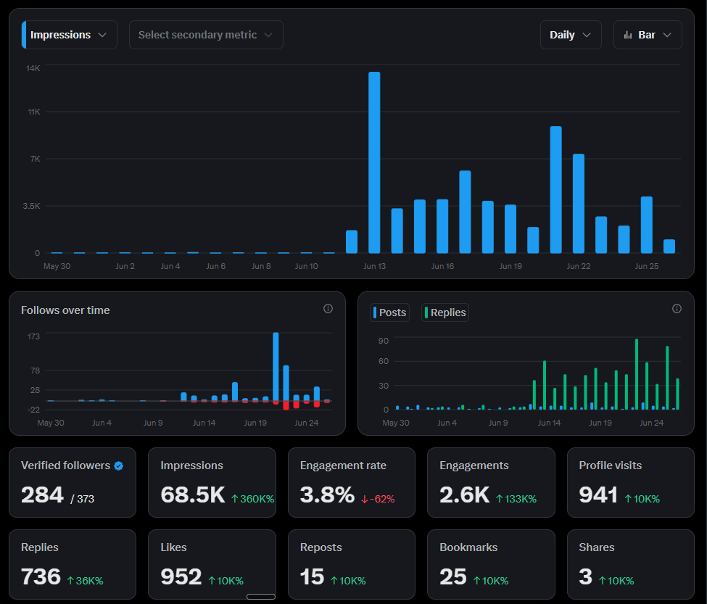Select the Bookmarks 25 card
The image size is (707, 604).
tap(491, 564)
